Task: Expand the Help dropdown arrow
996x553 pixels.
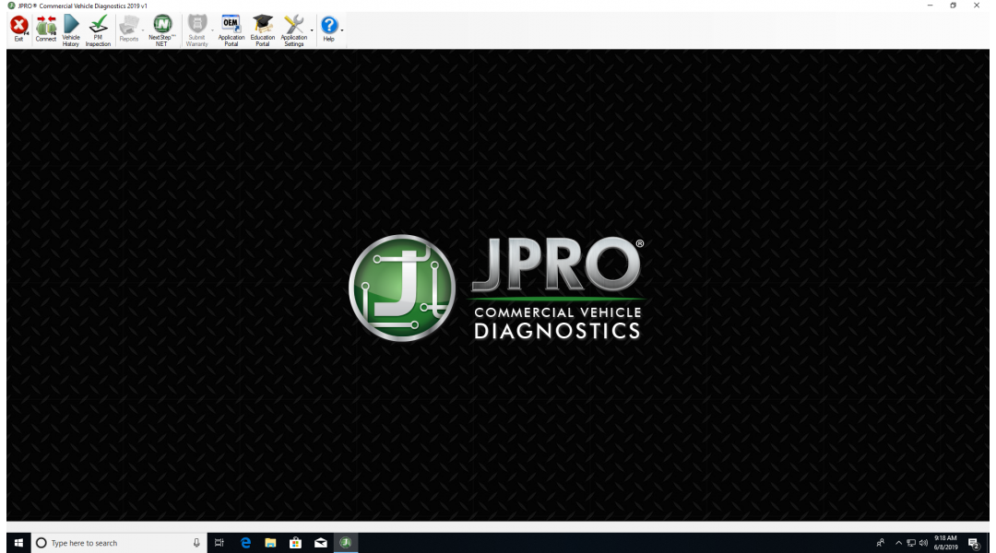Action: click(x=342, y=29)
